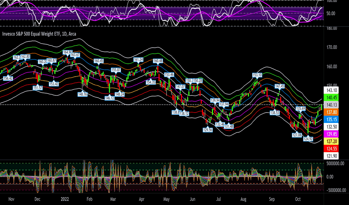Select the 147.45 pivot high label
Screen dimensions: 349x205
[x=280, y=86]
